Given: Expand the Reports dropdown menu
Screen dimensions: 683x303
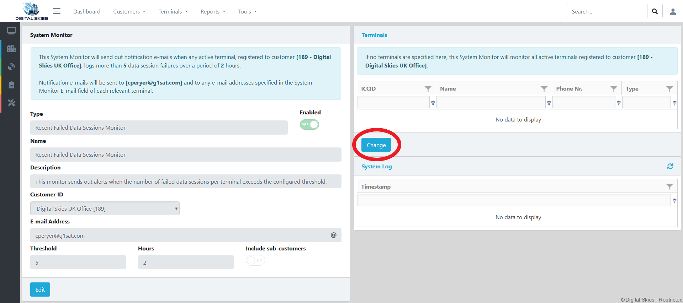Looking at the screenshot, I should coord(213,12).
